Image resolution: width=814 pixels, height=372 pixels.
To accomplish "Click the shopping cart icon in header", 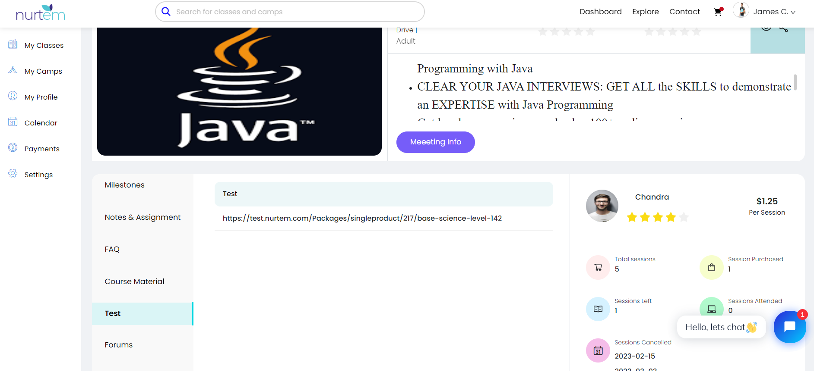I will 718,12.
